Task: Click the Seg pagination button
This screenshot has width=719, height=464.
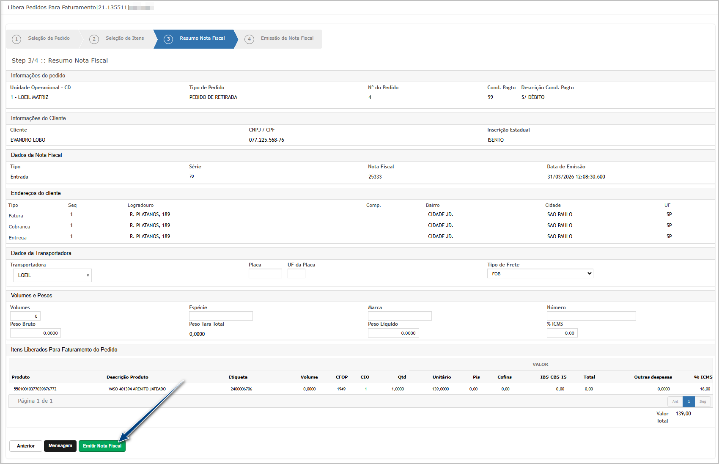Action: point(703,401)
